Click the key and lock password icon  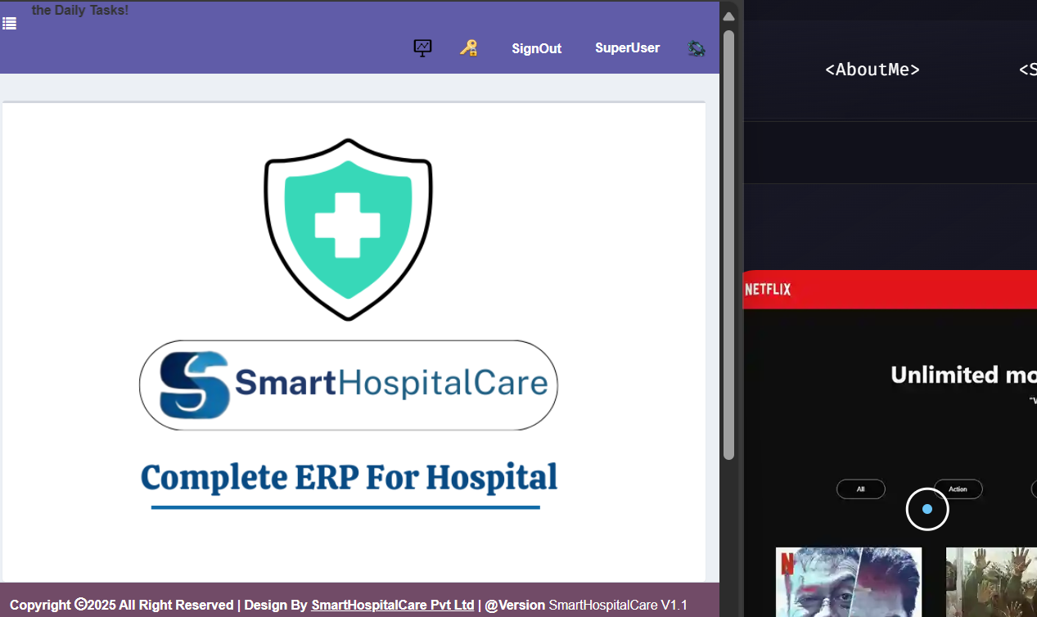tap(468, 48)
